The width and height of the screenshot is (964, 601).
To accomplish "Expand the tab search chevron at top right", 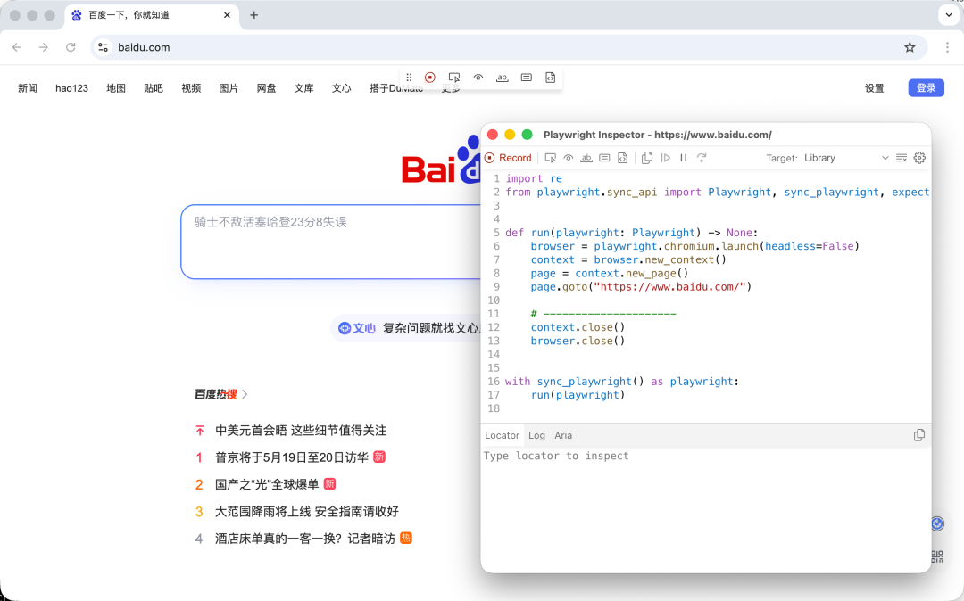I will [948, 15].
